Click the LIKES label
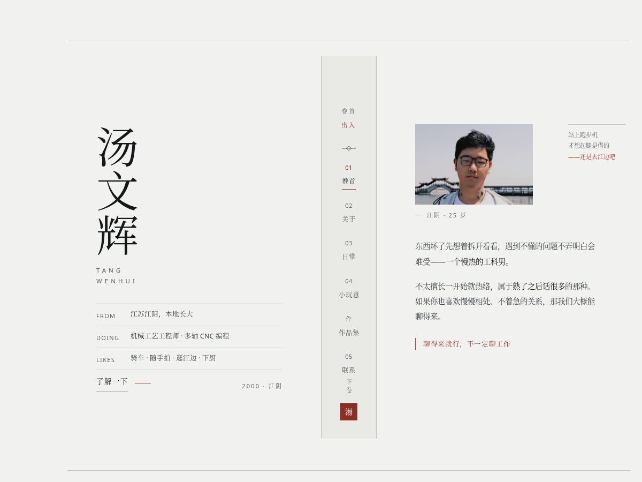This screenshot has height=482, width=642. click(x=105, y=360)
